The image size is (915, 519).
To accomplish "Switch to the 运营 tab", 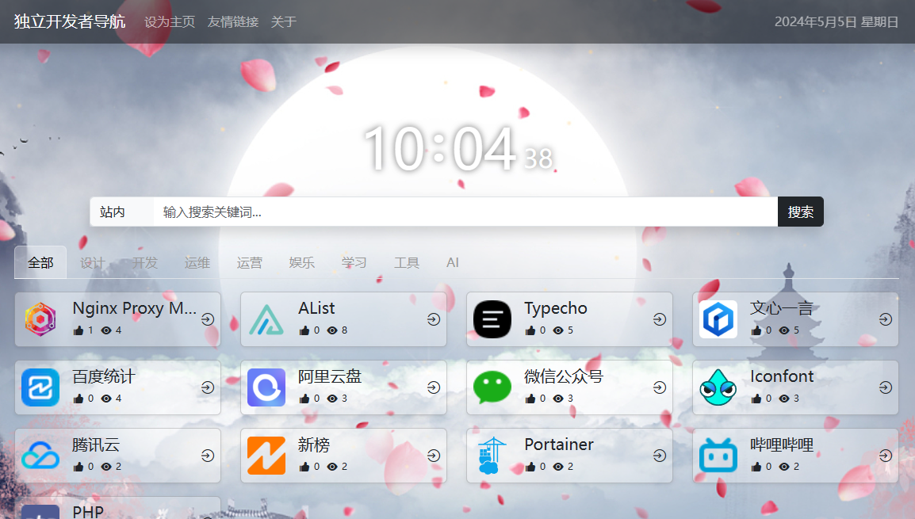I will point(249,262).
